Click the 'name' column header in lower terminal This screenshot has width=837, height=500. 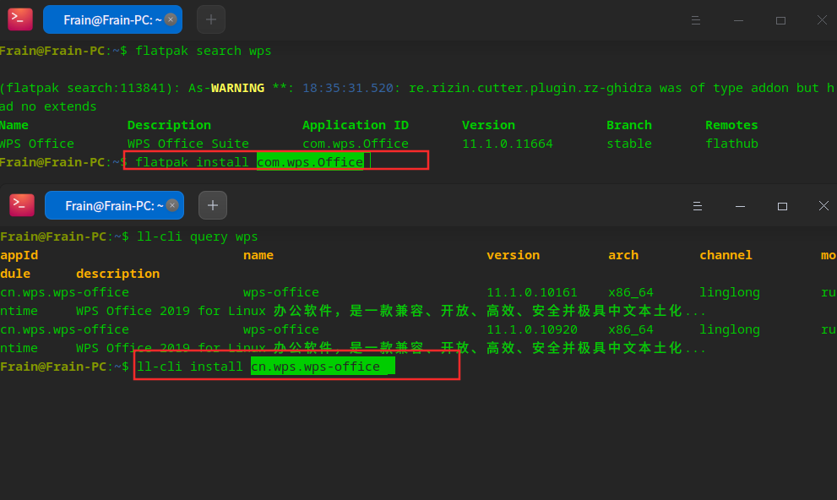tap(258, 255)
